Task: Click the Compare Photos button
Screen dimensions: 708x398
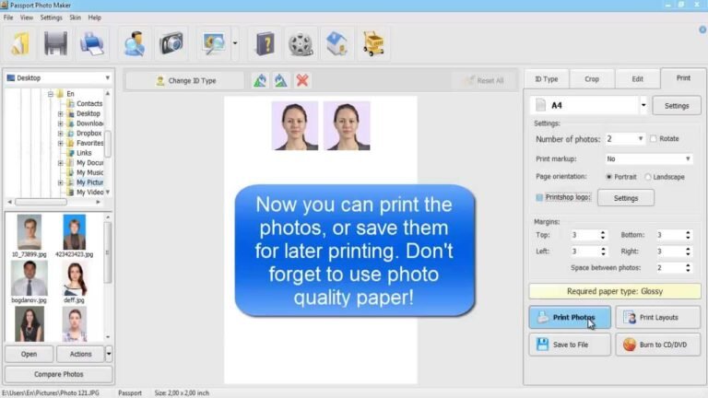Action: [59, 374]
